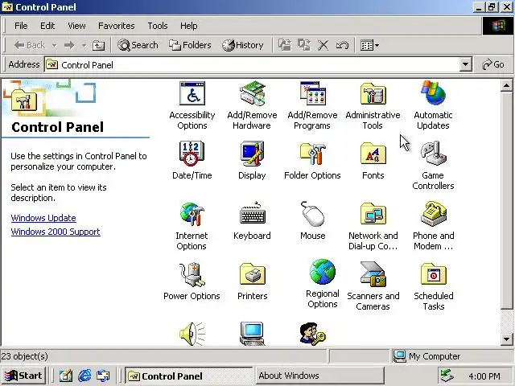Open Regional Options globe icon
This screenshot has height=386, width=515.
pyautogui.click(x=323, y=272)
